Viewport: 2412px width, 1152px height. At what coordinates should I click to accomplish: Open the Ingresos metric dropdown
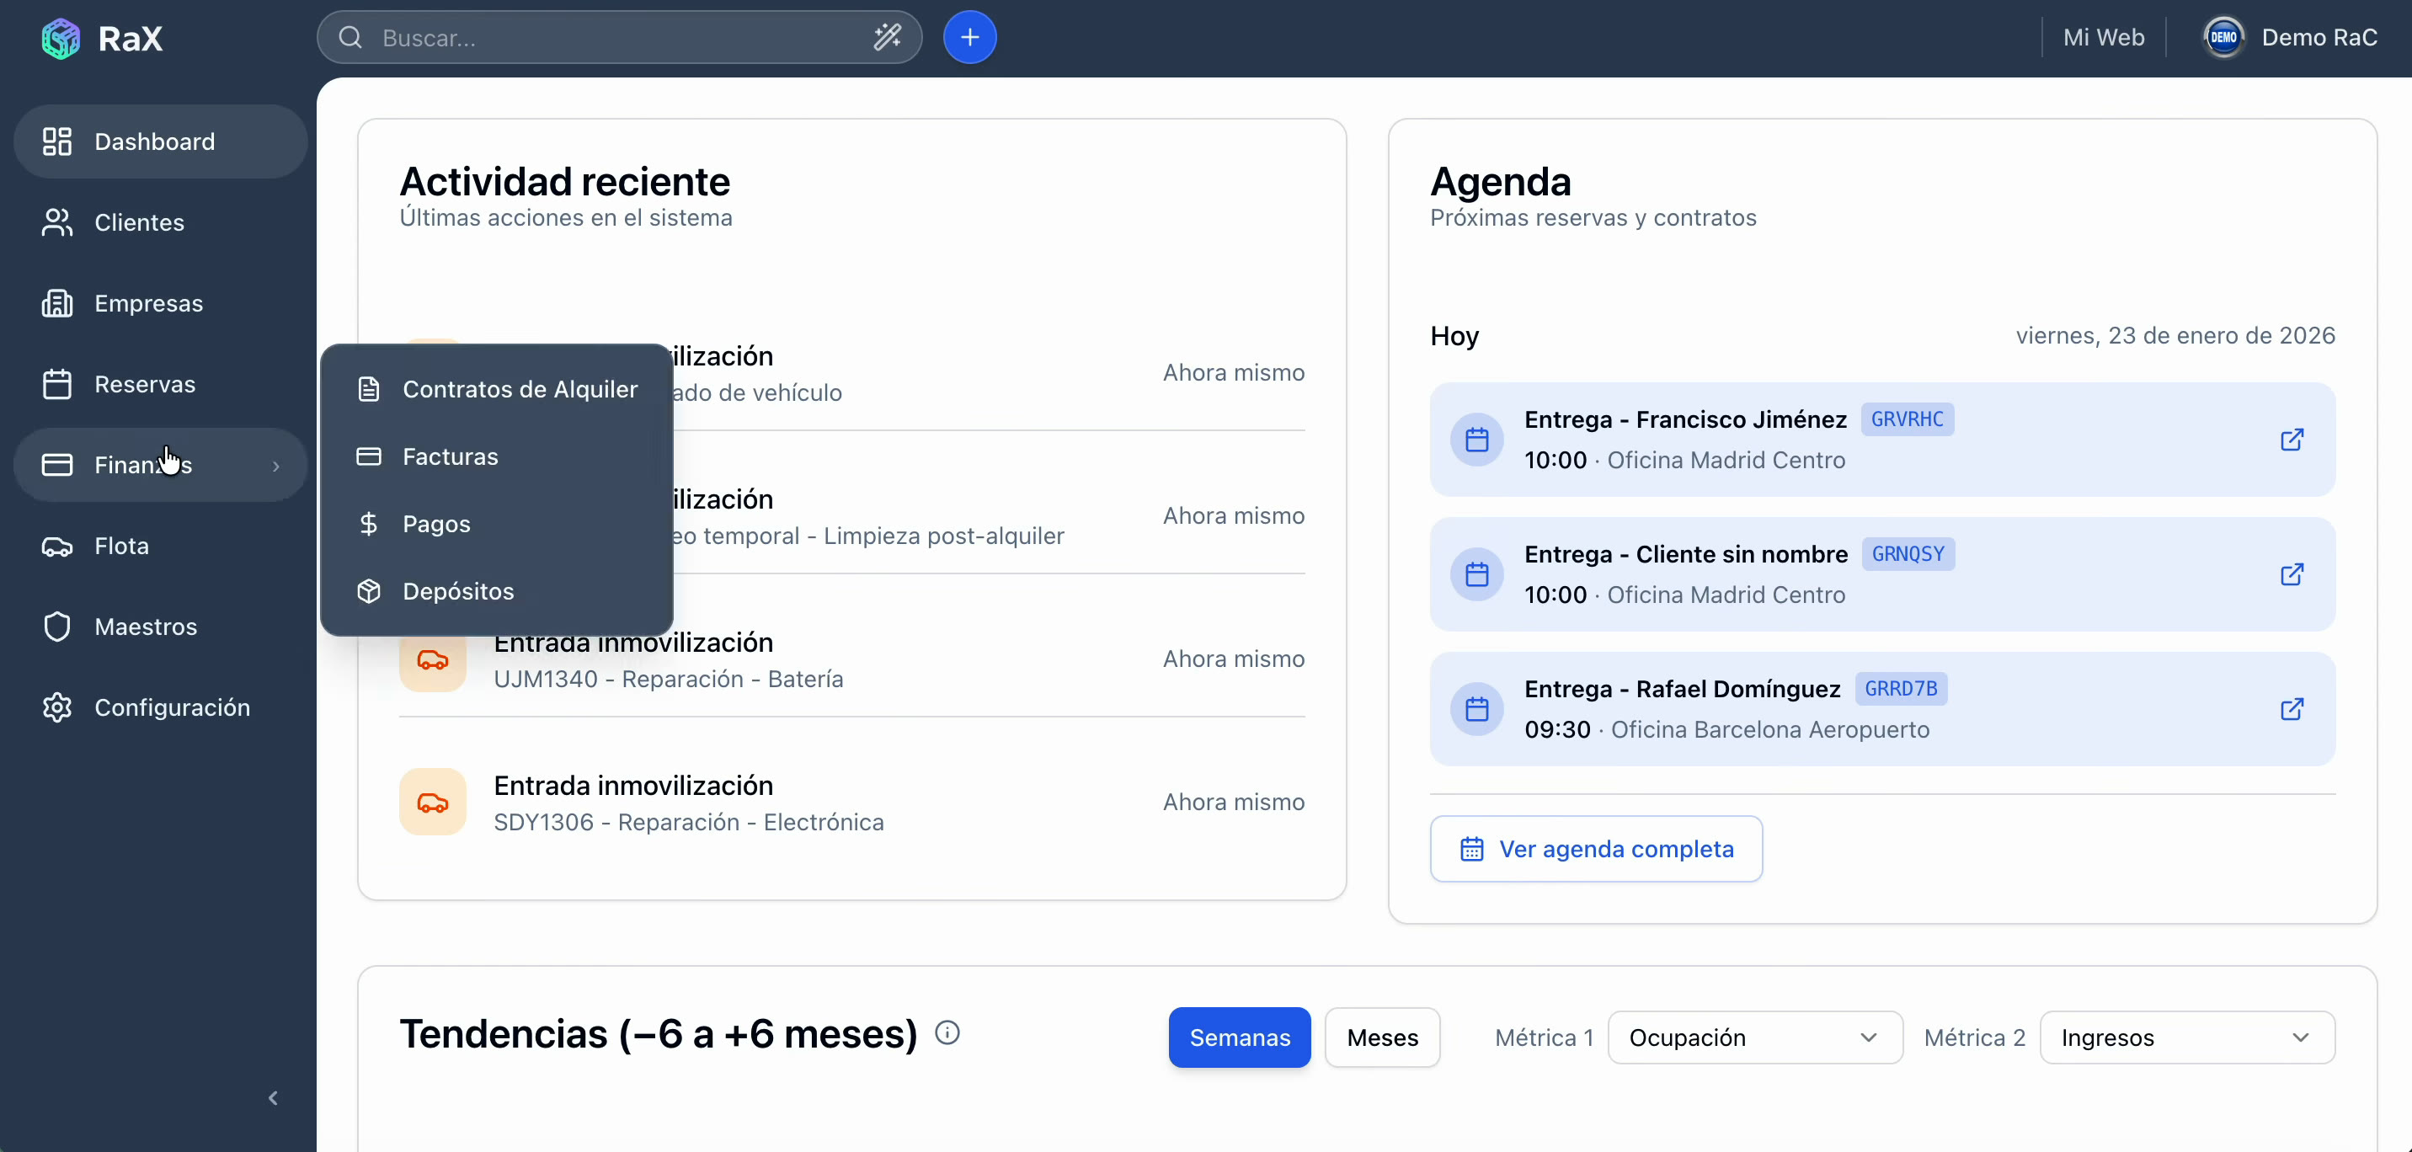coord(2187,1037)
